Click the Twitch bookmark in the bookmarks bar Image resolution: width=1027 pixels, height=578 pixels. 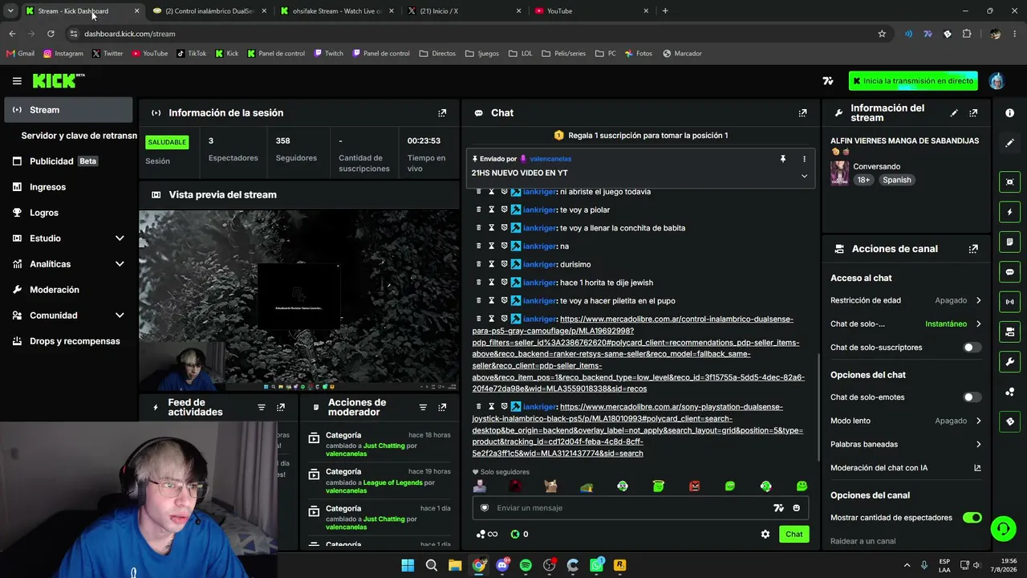coord(329,54)
